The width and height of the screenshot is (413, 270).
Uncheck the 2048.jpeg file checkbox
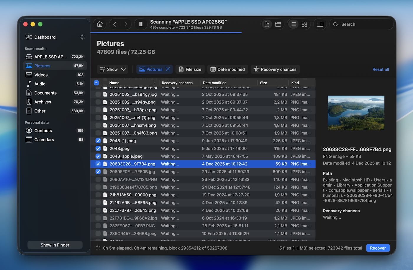[x=98, y=148]
